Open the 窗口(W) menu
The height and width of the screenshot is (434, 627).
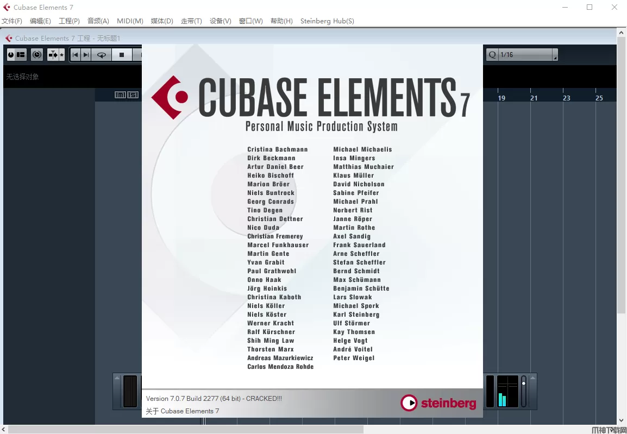250,21
